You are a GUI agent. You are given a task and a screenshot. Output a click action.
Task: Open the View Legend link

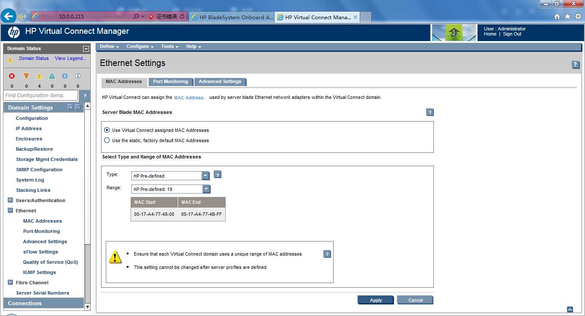71,58
